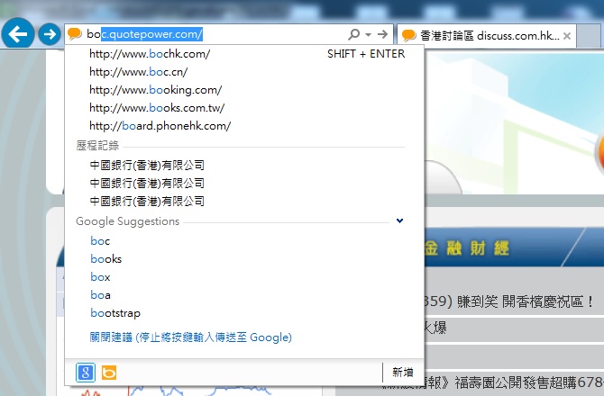Viewport: 604px width, 396px height.
Task: Close the discuss.com.hk tab
Action: click(567, 36)
